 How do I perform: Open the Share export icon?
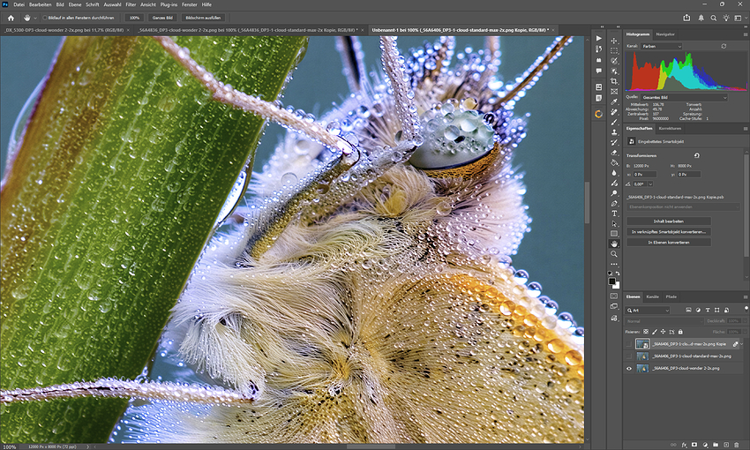click(686, 18)
